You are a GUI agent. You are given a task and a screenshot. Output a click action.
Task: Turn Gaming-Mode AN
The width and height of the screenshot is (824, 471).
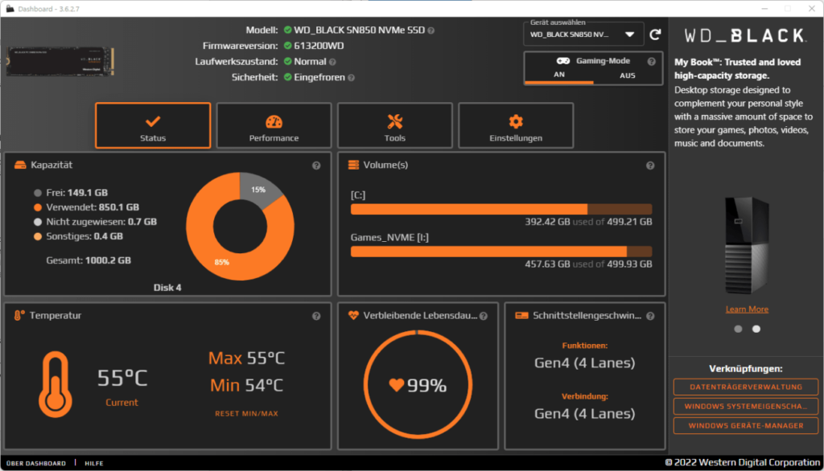(559, 75)
